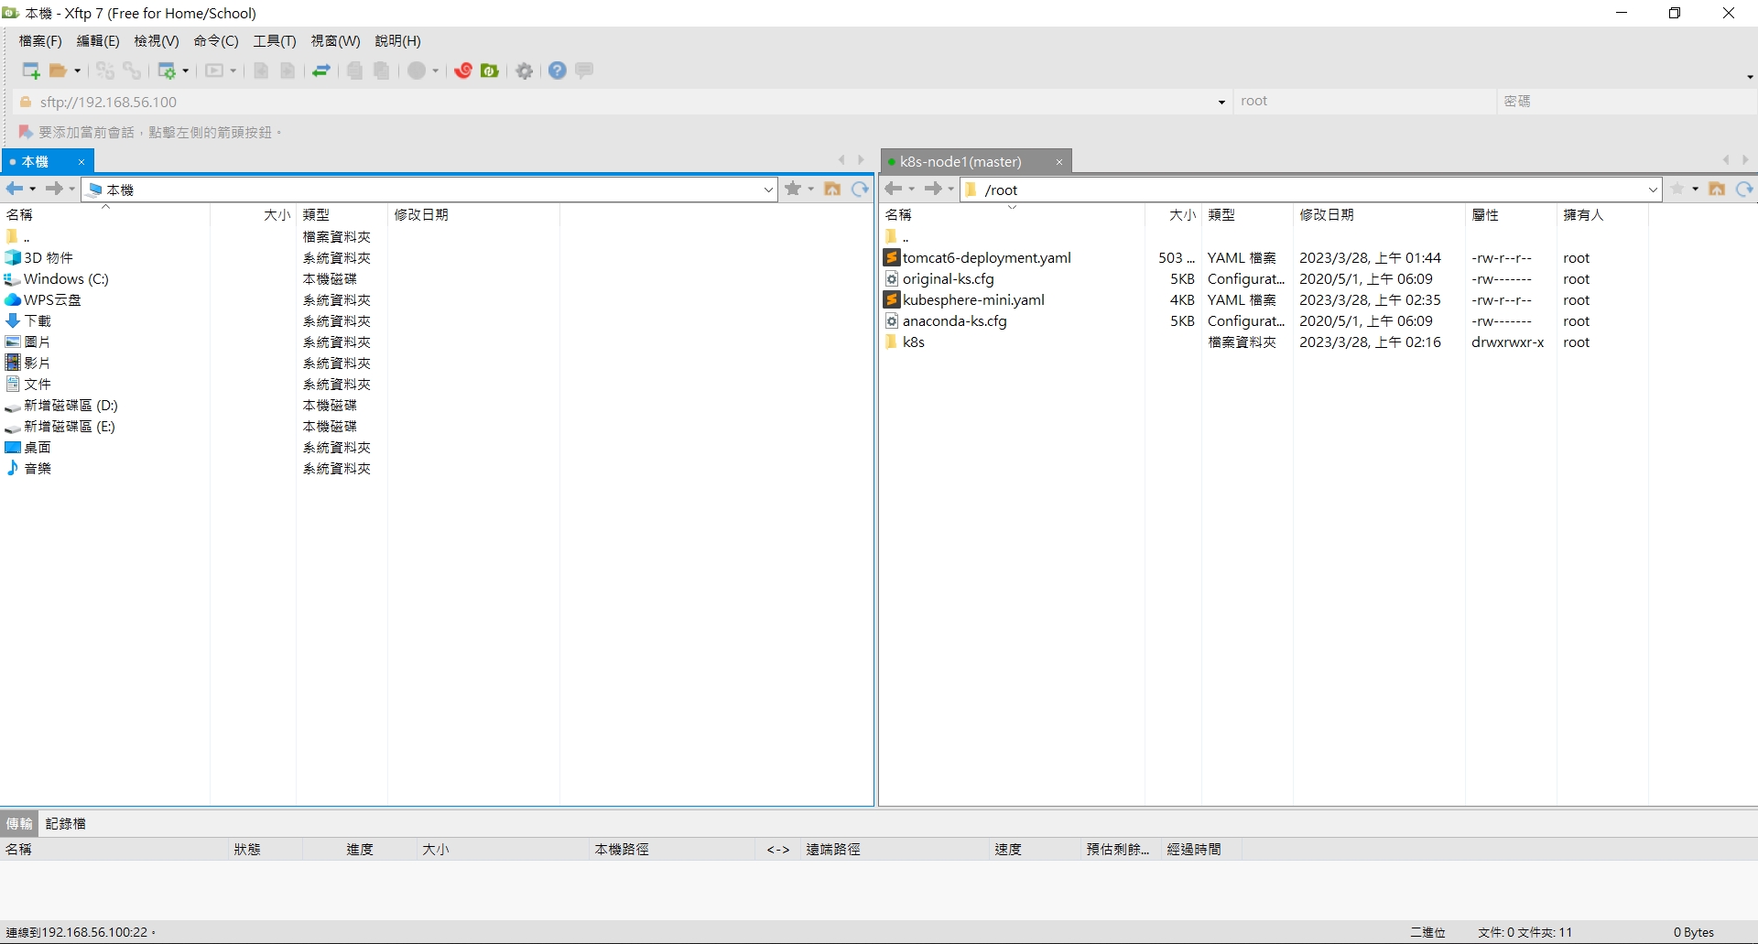Open the 視窗(W) menu
Image resolution: width=1758 pixels, height=944 pixels.
click(x=335, y=41)
